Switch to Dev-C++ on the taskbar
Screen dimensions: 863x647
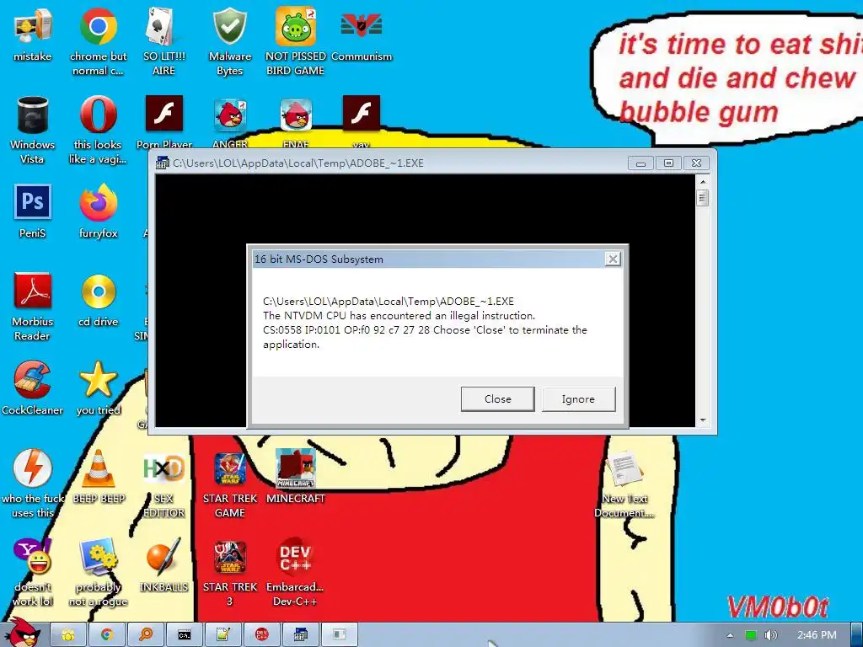[262, 635]
